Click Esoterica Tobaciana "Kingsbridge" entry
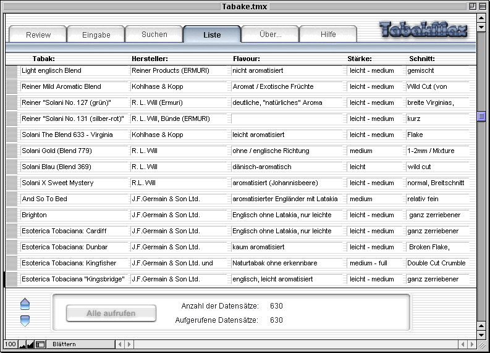Screen dimensions: 490x353 point(74,279)
